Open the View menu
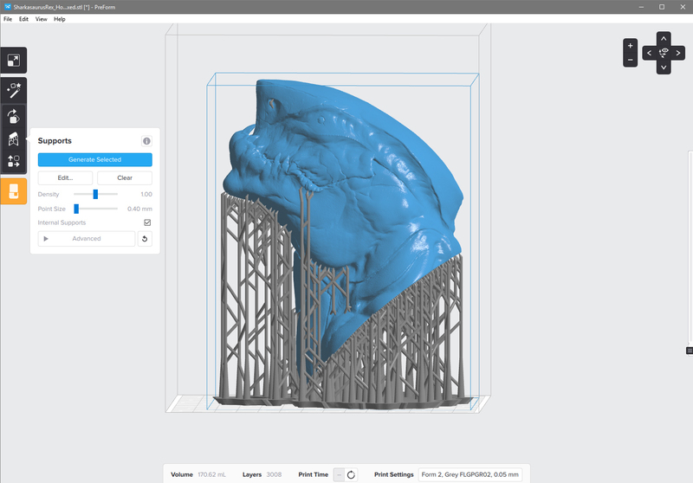Image resolution: width=693 pixels, height=483 pixels. point(41,19)
